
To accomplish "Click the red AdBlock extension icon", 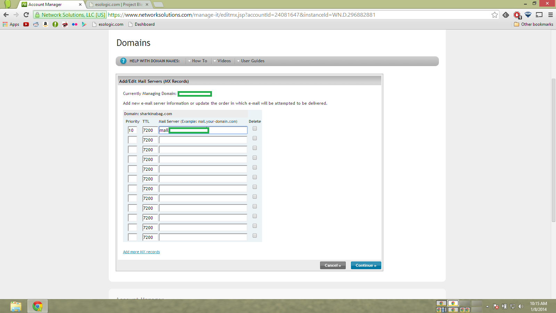I will pyautogui.click(x=517, y=15).
